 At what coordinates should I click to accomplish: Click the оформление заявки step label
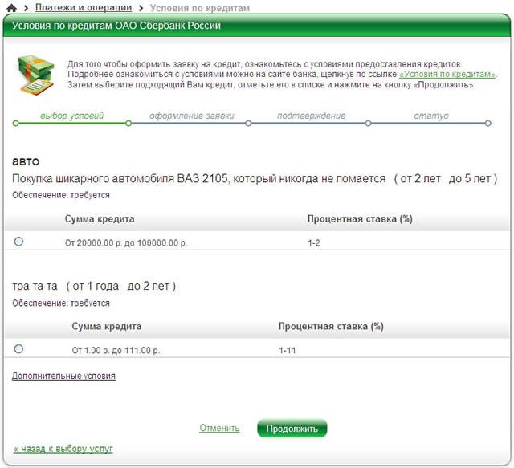192,116
